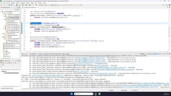Click Spring Tool Suite taskbar icon

[96, 94]
